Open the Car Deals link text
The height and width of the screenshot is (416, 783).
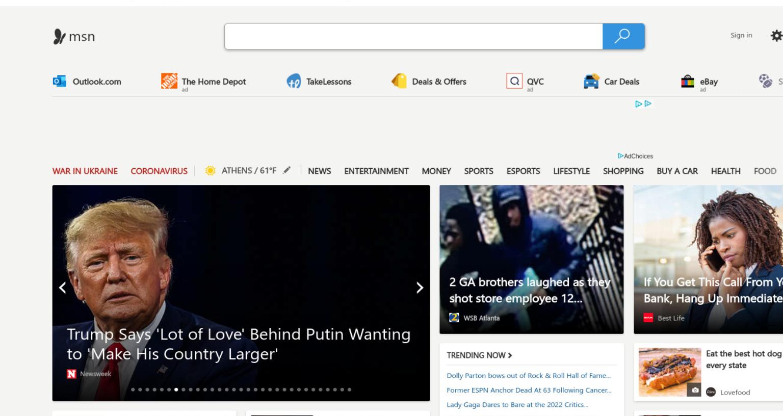tap(622, 82)
